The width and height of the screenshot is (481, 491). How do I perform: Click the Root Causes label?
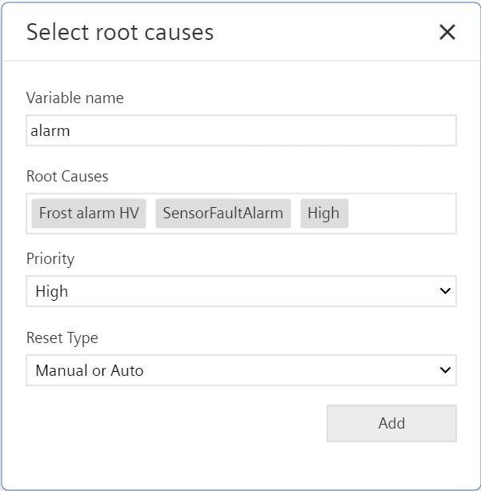coord(67,176)
